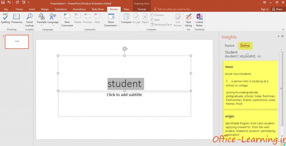Click the Show Comments icon
This screenshot has height=146, width=286.
[111, 16]
